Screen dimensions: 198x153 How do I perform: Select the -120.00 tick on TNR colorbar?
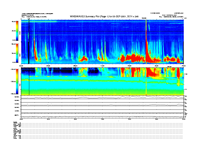click(x=13, y=69)
